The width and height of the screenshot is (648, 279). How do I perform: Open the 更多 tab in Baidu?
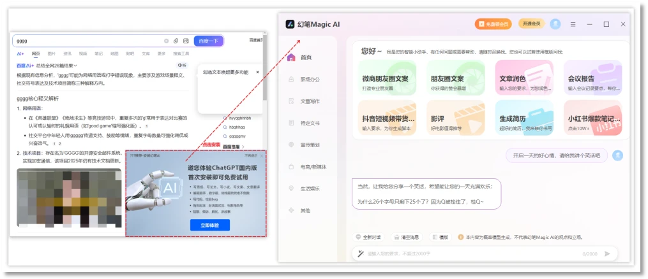[x=162, y=54]
